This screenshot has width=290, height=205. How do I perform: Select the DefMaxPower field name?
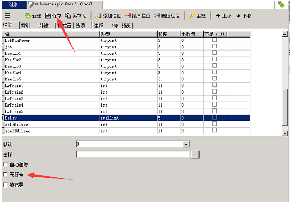pos(17,40)
